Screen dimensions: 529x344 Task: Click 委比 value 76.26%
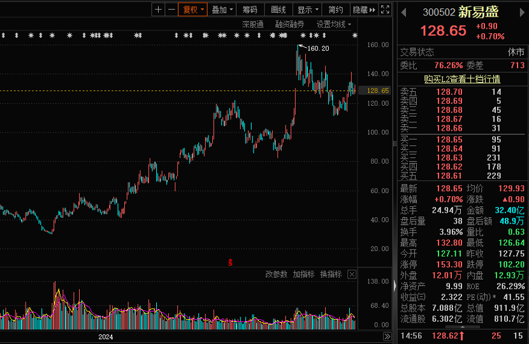coord(448,65)
